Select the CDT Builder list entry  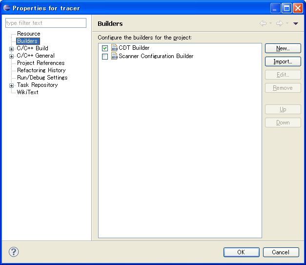pyautogui.click(x=134, y=48)
